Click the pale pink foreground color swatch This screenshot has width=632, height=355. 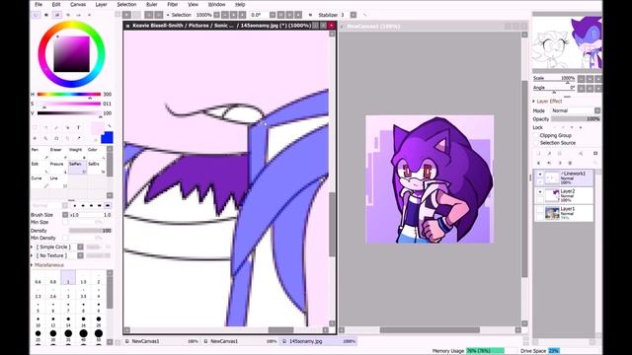coord(97,129)
